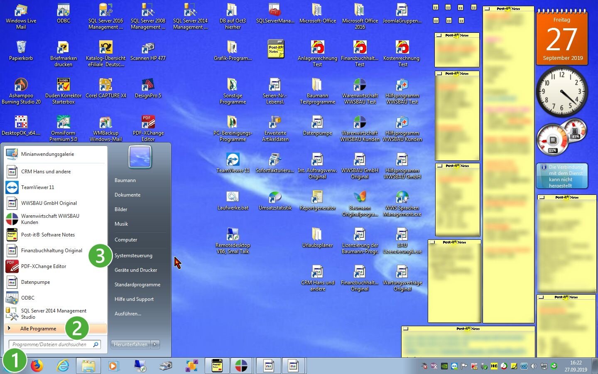
Task: Expand Alle Programme in the Start menu
Action: 56,328
